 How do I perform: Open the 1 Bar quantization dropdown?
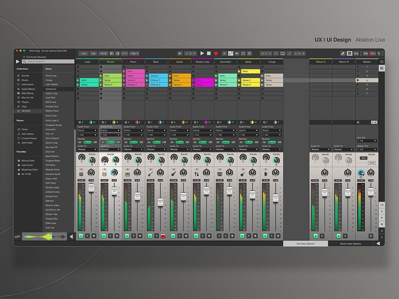point(134,53)
